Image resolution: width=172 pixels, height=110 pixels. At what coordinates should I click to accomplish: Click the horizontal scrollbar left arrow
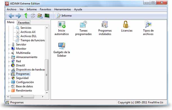pos(8,97)
